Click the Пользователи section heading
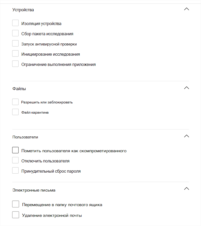 pyautogui.click(x=25, y=137)
